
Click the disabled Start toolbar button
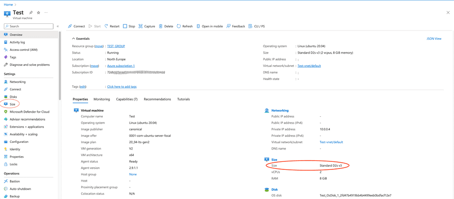(x=95, y=26)
